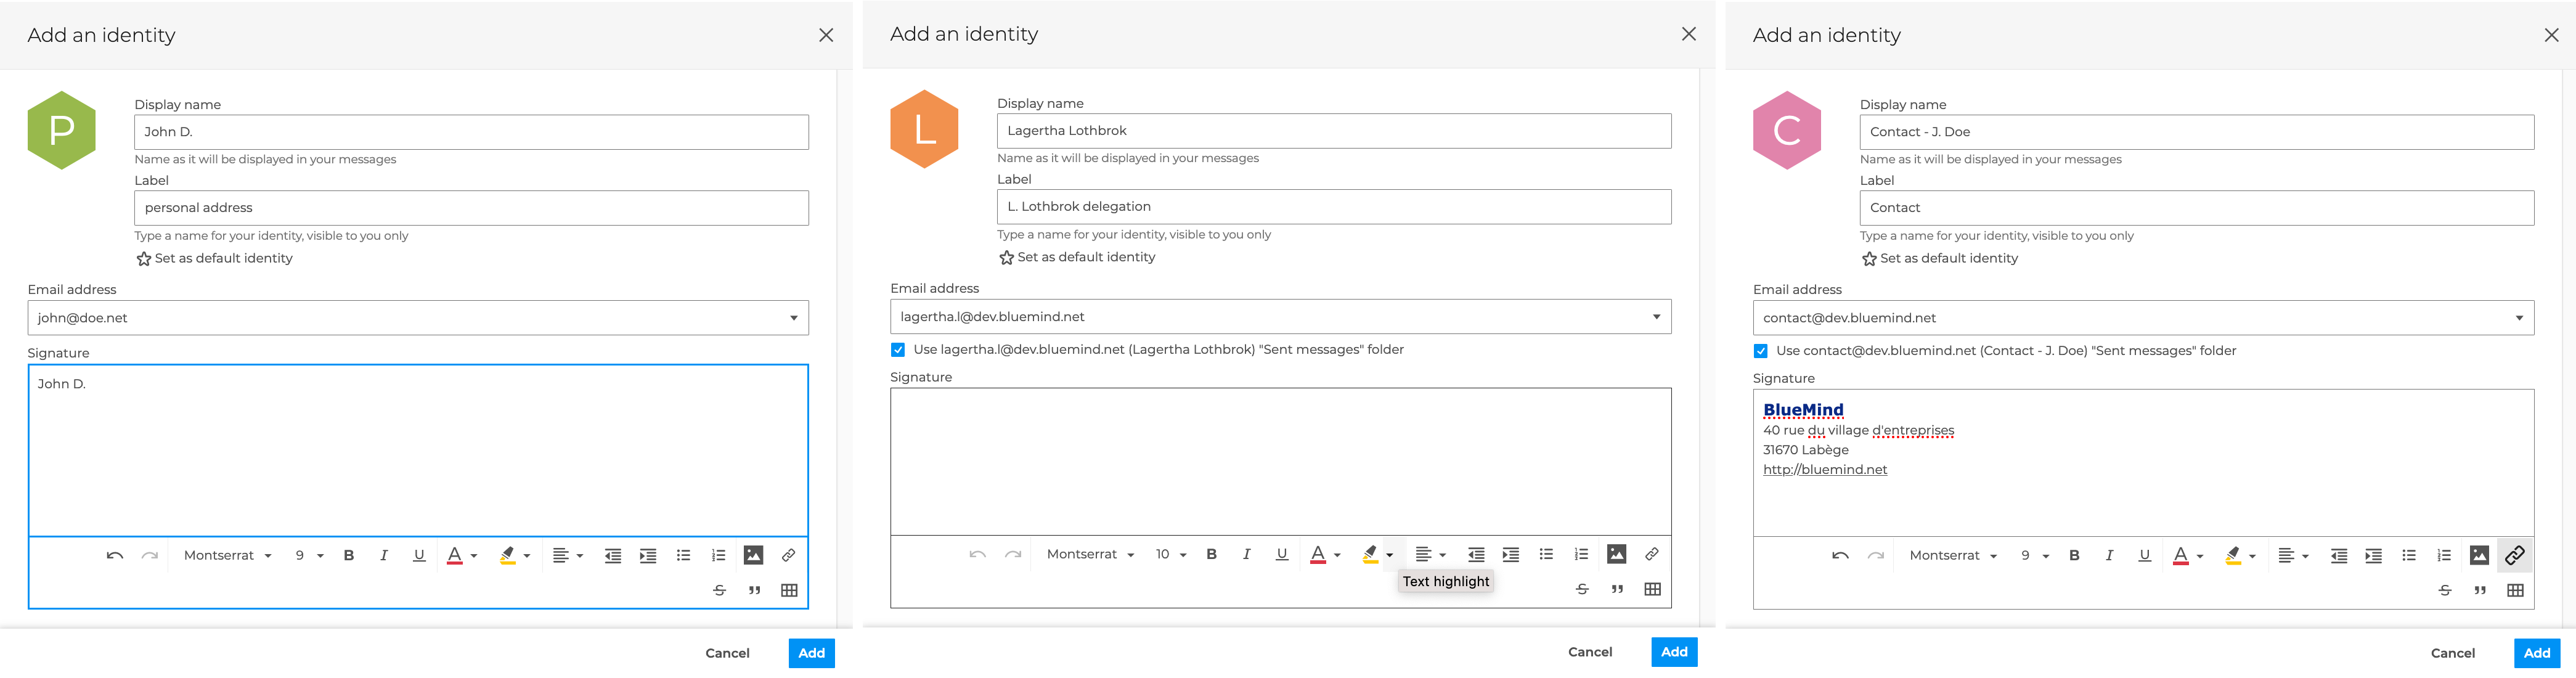2576x678 pixels.
Task: Uncheck Use contact@dev.bluemind.net Sent messages folder
Action: pos(1761,351)
